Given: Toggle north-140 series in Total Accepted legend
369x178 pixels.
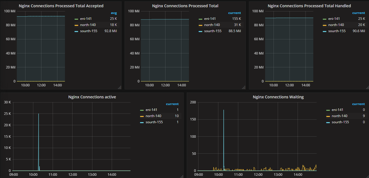Looking at the screenshot, I should [x=88, y=25].
